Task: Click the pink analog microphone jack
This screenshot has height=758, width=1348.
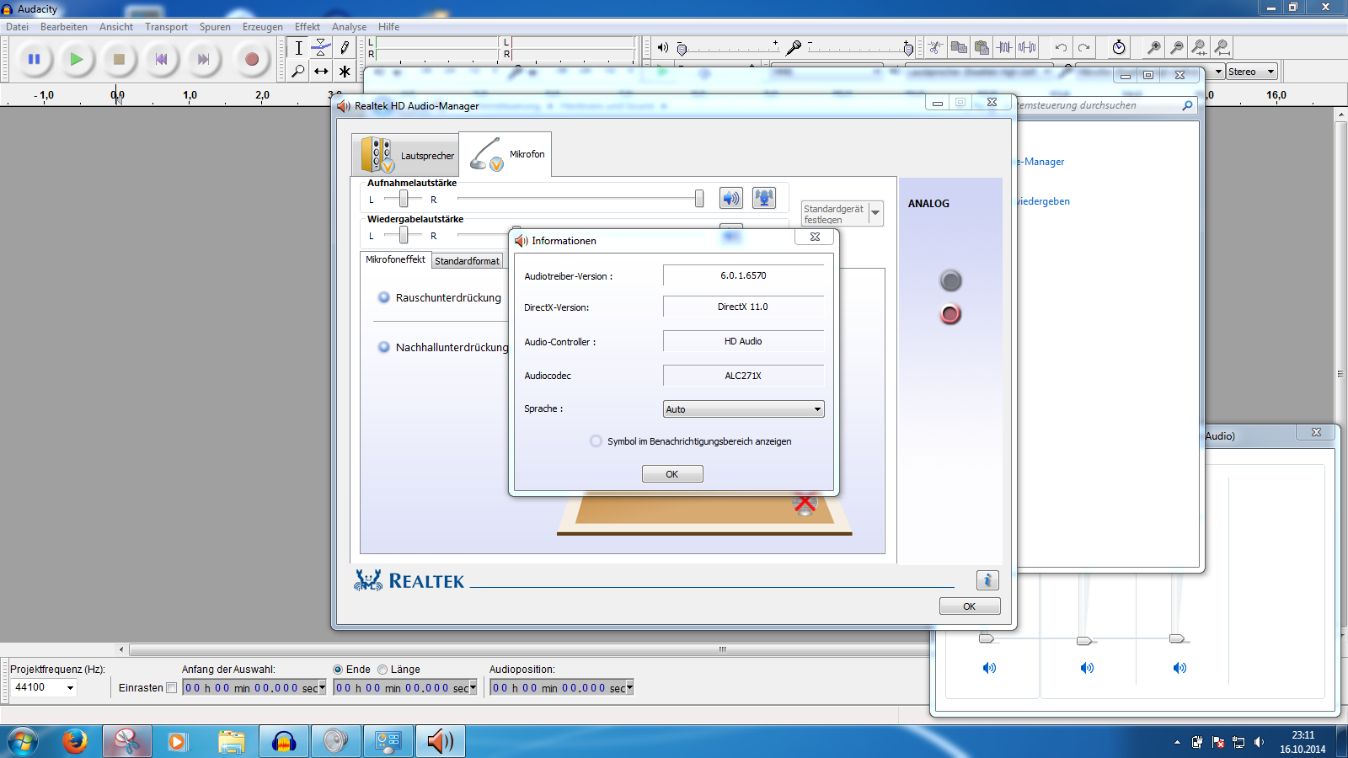Action: pos(950,314)
